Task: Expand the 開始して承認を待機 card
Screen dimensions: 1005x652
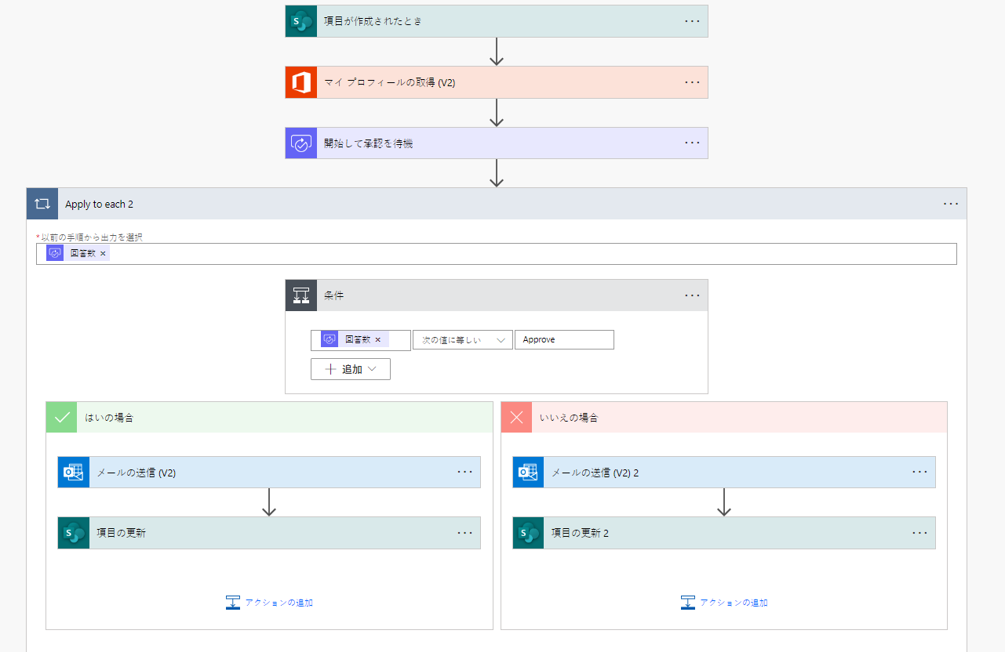Action: (x=497, y=143)
